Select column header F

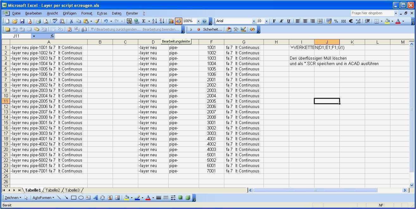(x=211, y=42)
